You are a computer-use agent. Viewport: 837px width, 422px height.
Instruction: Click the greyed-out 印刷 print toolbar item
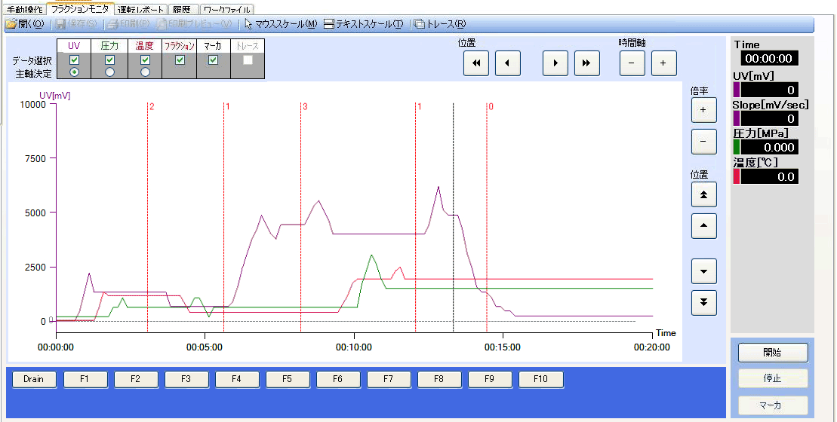(x=128, y=24)
